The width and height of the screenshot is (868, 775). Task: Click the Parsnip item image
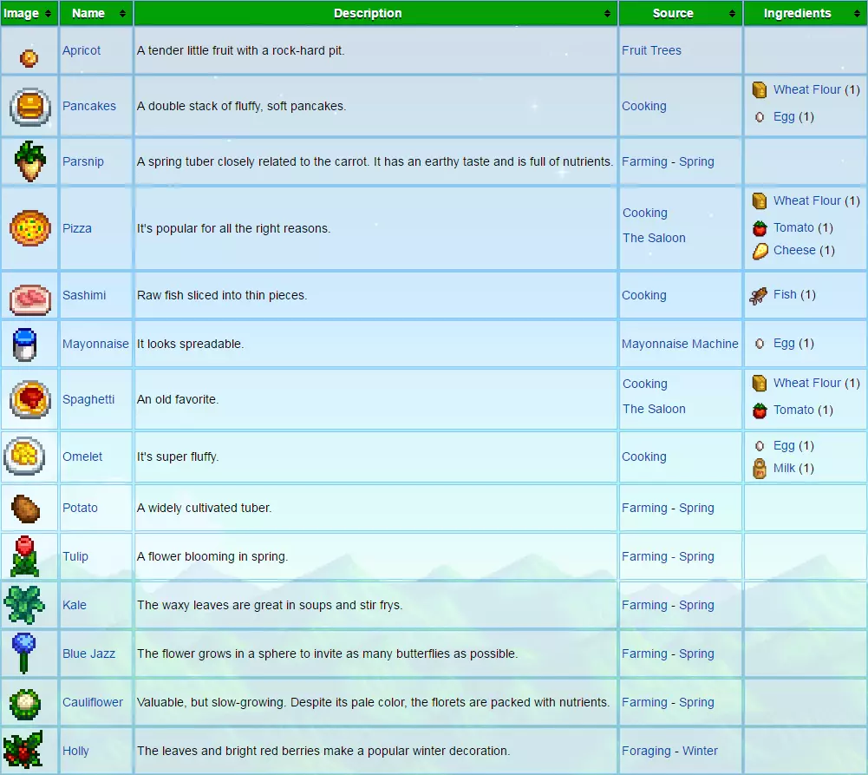click(x=29, y=161)
